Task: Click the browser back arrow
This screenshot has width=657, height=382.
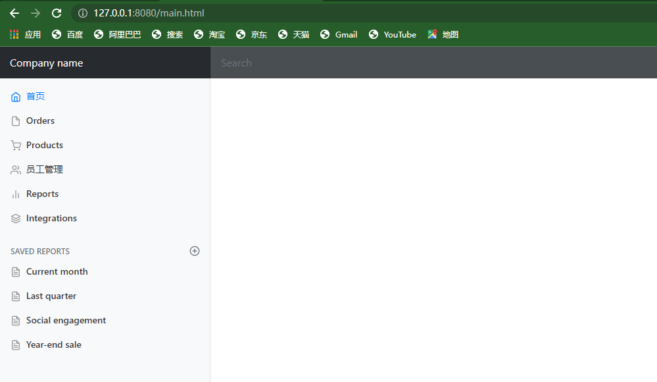Action: click(14, 13)
